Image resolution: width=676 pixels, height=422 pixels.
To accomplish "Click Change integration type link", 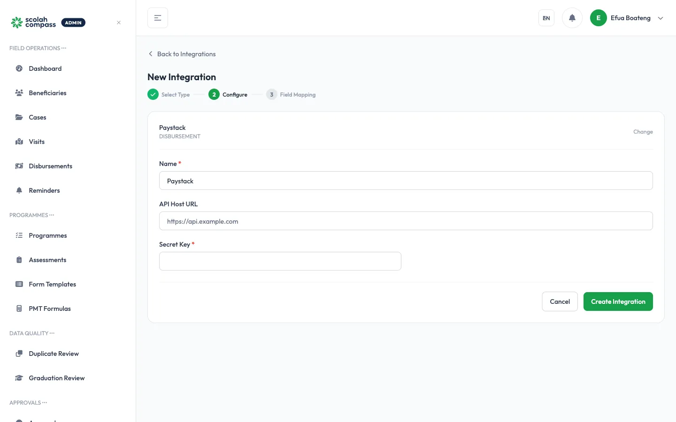I will [x=643, y=132].
